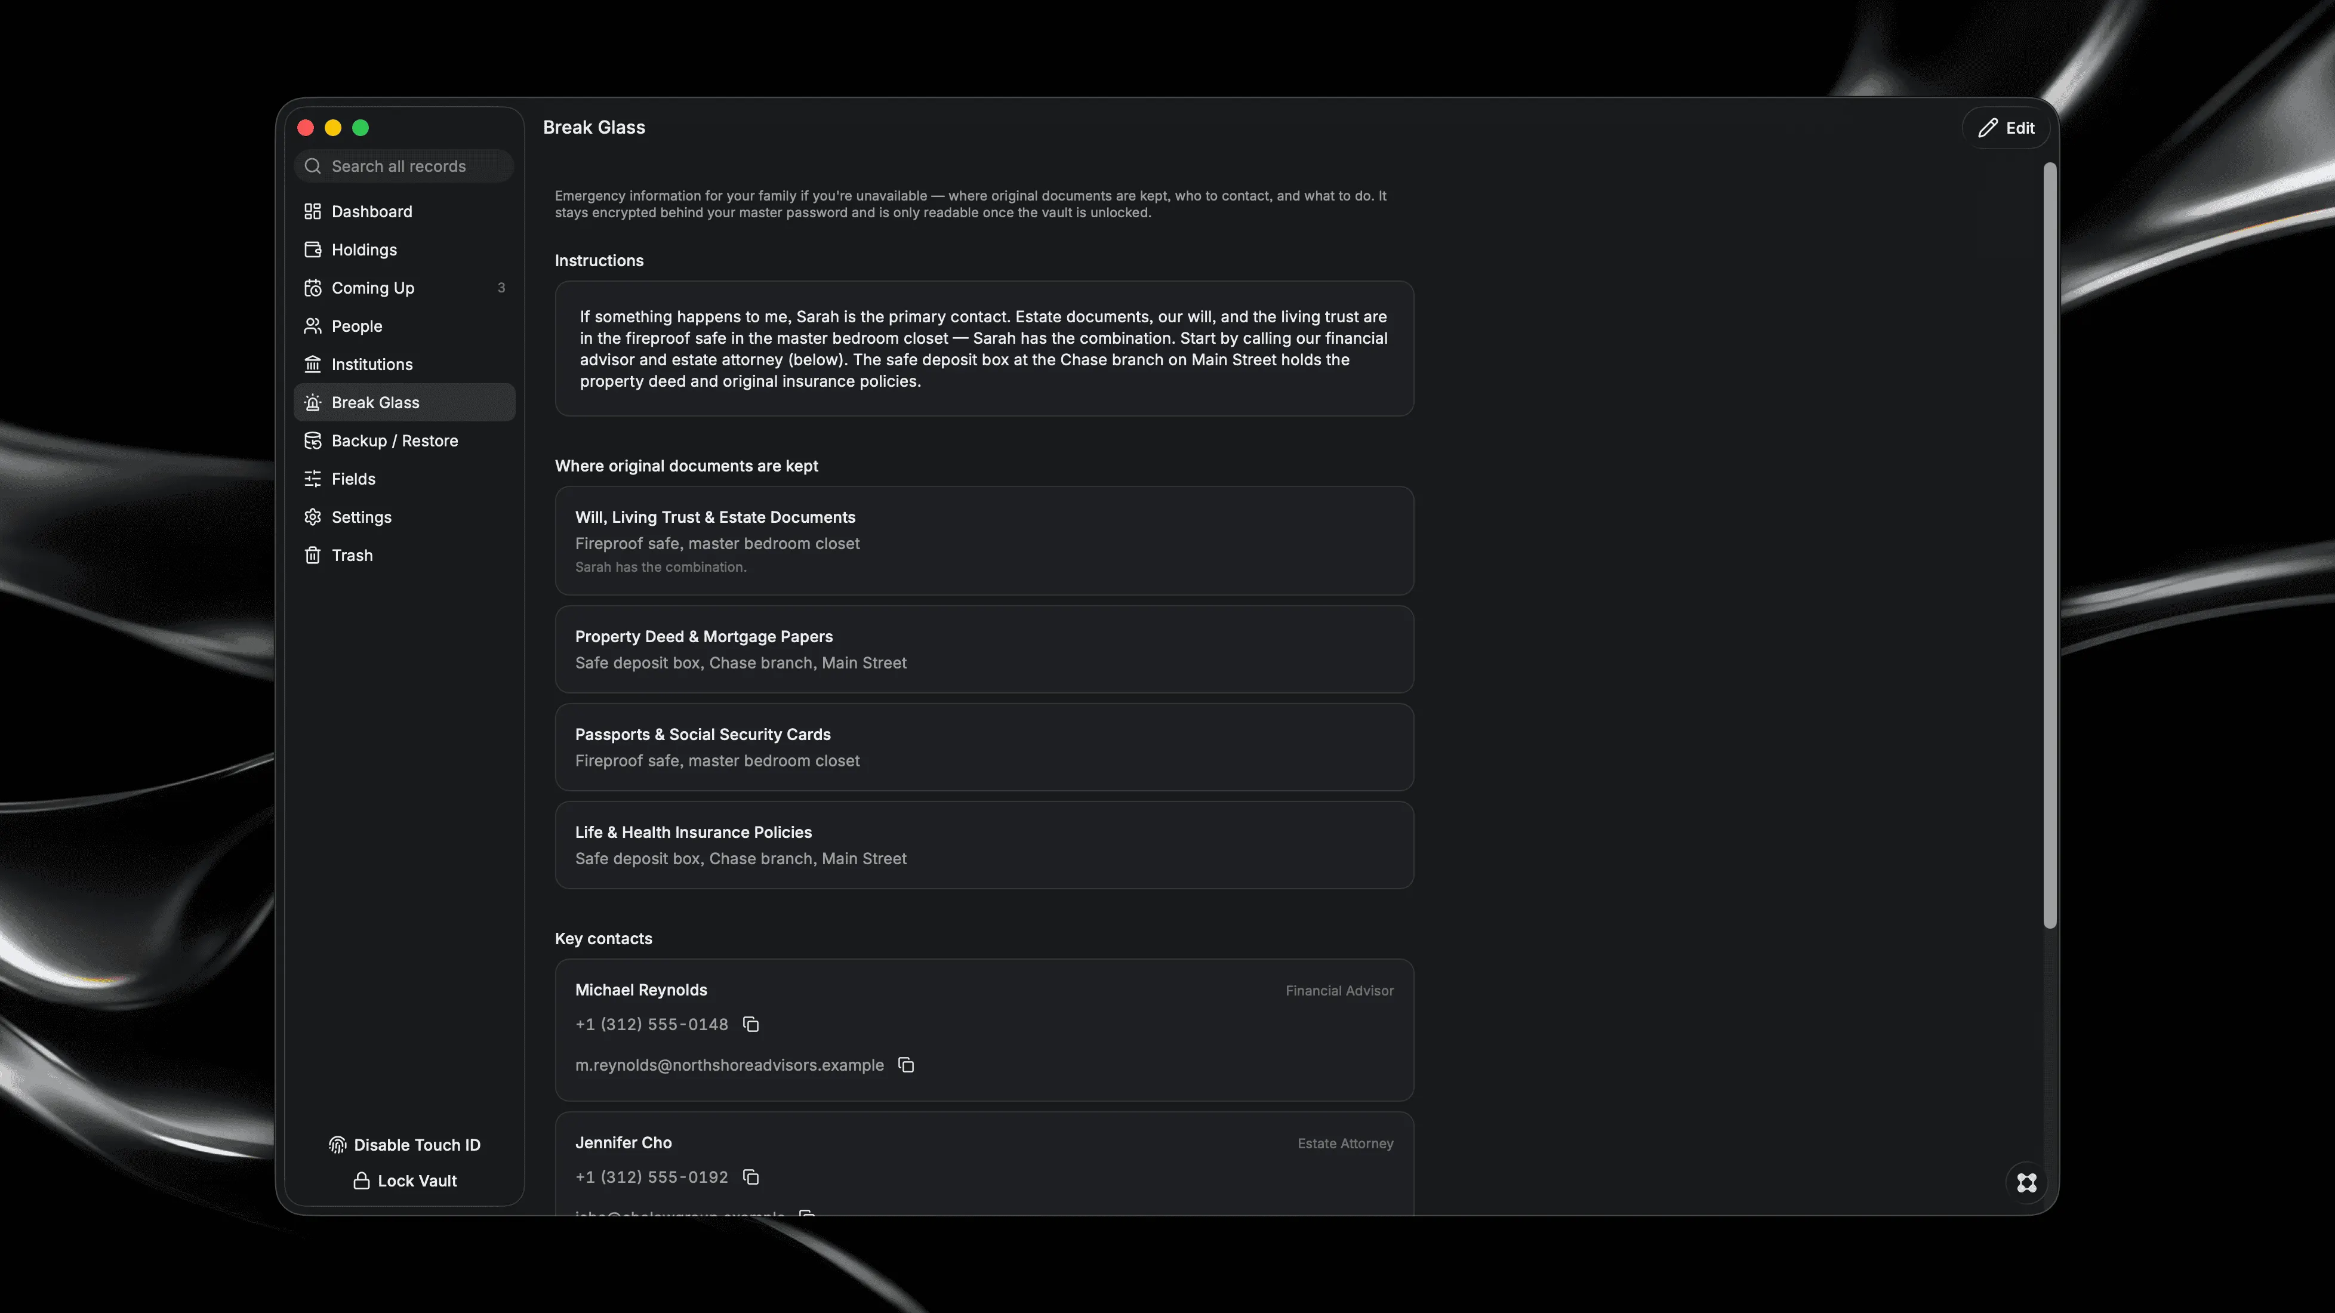Click phone number +1 (312) 555-0148
Image resolution: width=2335 pixels, height=1313 pixels.
pos(652,1024)
